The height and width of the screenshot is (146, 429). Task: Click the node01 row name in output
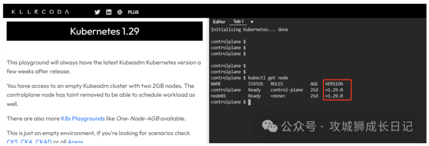pyautogui.click(x=218, y=96)
